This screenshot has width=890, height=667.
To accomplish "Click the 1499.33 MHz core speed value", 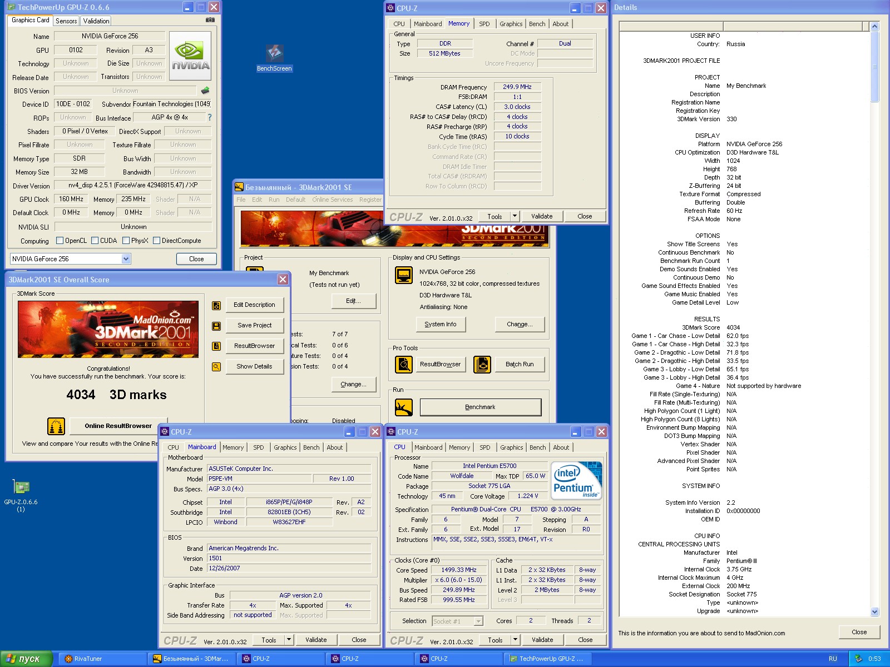I will tap(459, 570).
